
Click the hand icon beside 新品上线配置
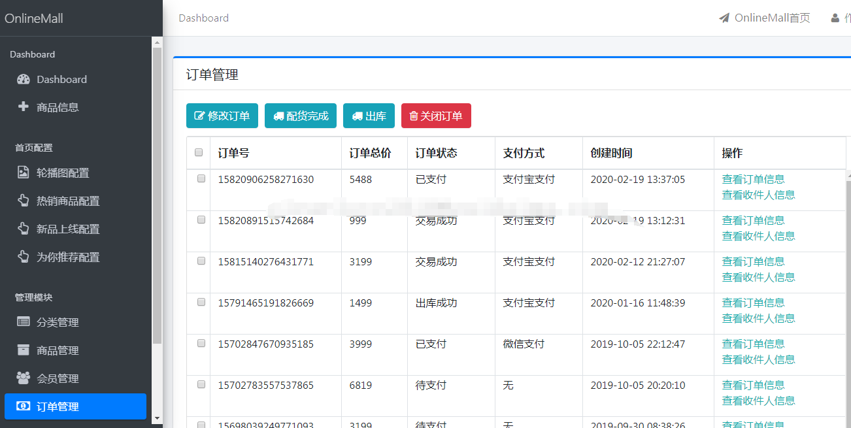(x=24, y=229)
